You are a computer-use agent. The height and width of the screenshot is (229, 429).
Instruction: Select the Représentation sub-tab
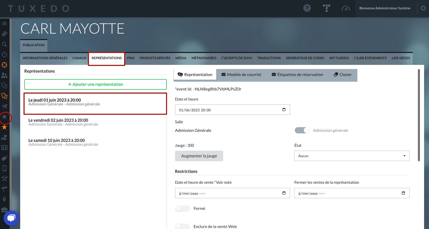(x=195, y=75)
